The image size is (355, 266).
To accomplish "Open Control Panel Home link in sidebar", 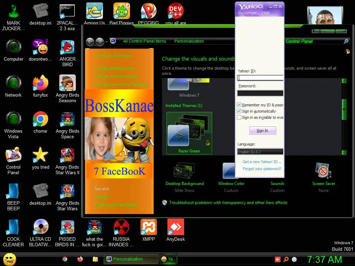I will (113, 56).
